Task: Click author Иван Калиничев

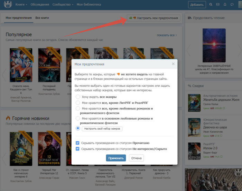Action: pos(213,132)
